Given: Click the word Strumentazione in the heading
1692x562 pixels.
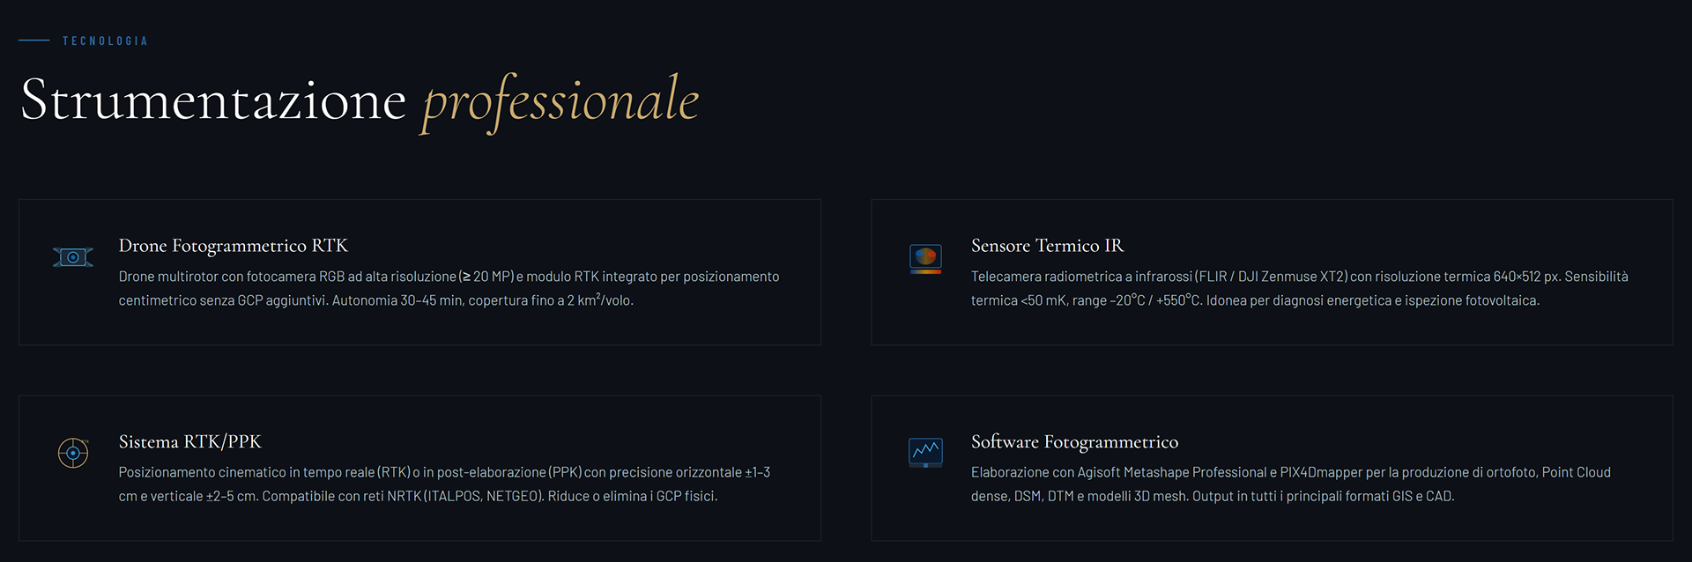Looking at the screenshot, I should (x=213, y=100).
